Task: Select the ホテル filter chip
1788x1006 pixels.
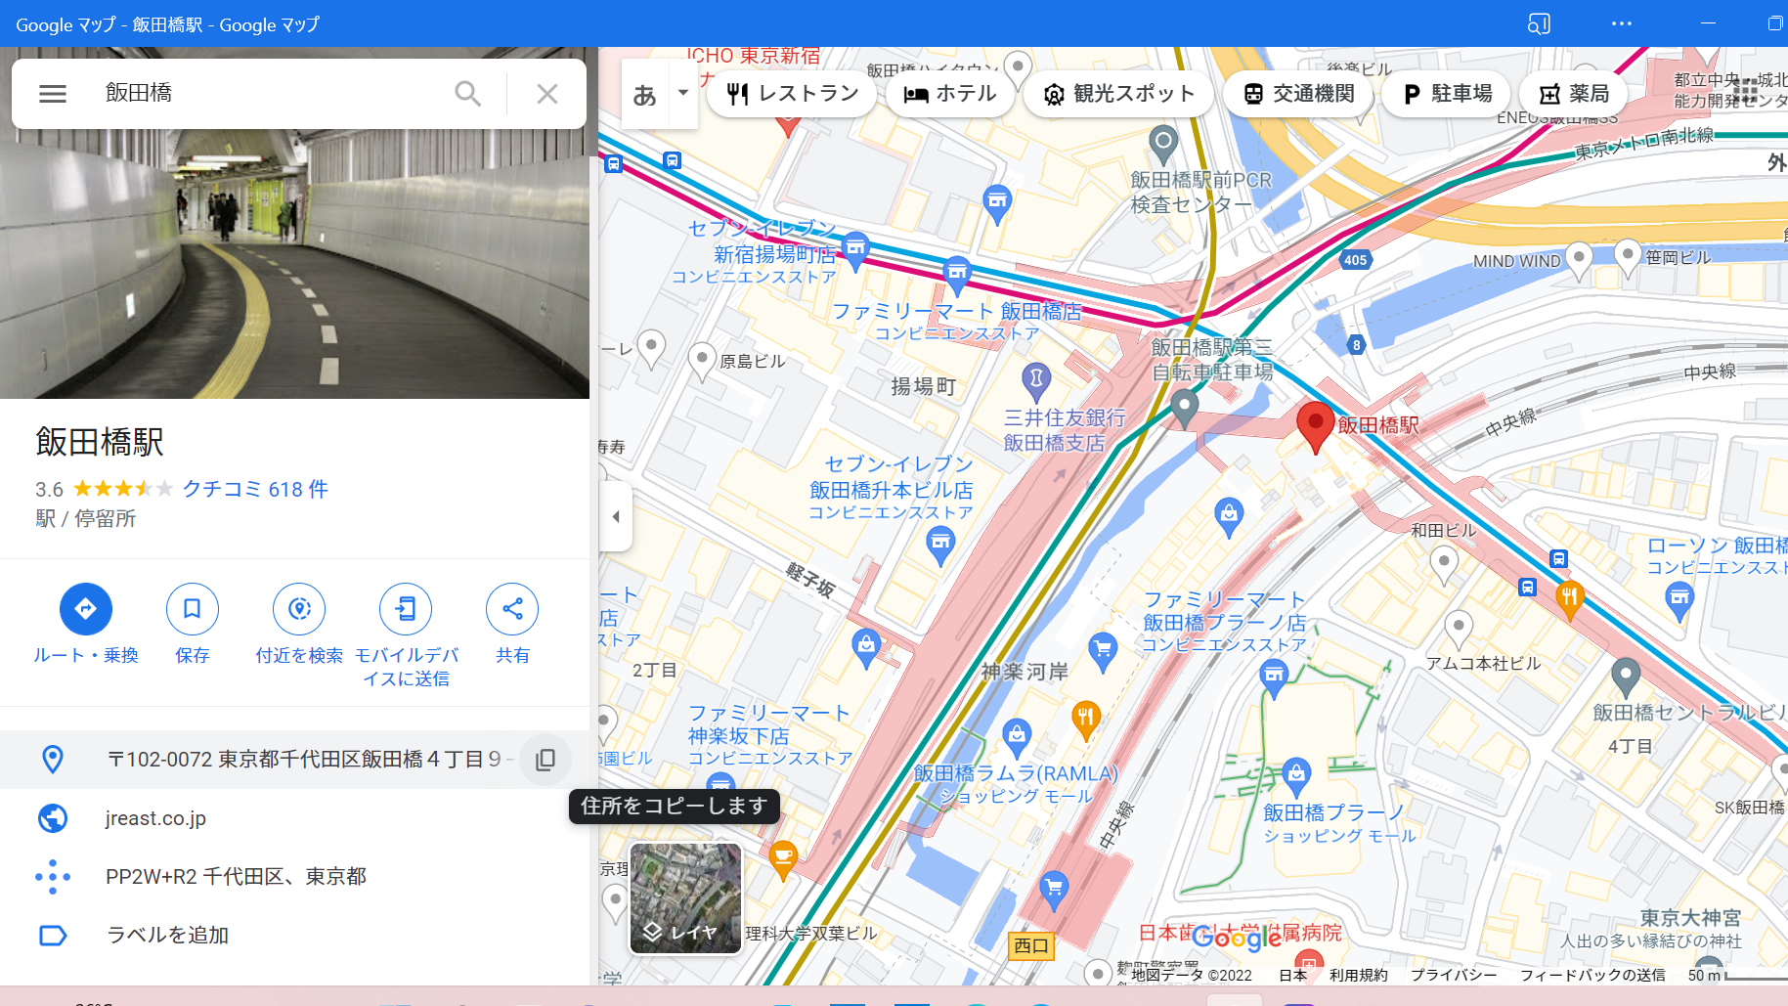Action: click(x=950, y=94)
